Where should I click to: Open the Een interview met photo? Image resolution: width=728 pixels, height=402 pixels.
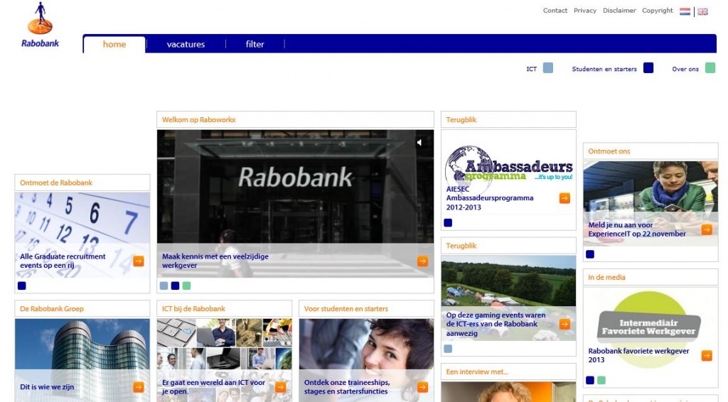tap(508, 392)
